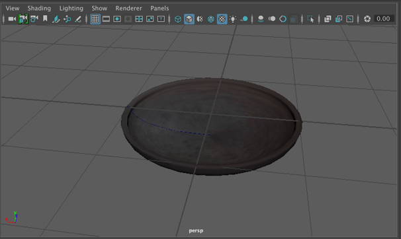Toggle the Shadows icon
Image resolution: width=401 pixels, height=239 pixels.
[244, 19]
